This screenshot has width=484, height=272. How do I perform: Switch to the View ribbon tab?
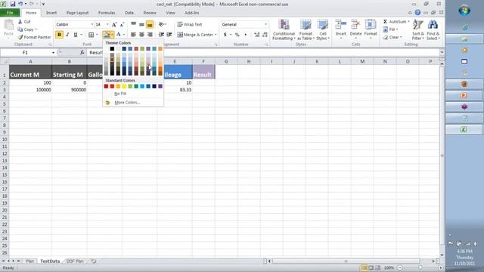(170, 13)
